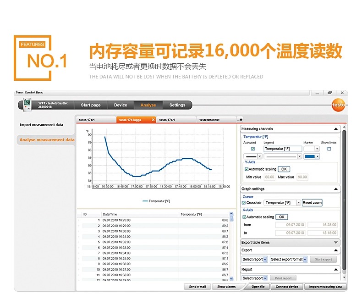
Task: Click the Reset zoom button
Action: pyautogui.click(x=312, y=203)
